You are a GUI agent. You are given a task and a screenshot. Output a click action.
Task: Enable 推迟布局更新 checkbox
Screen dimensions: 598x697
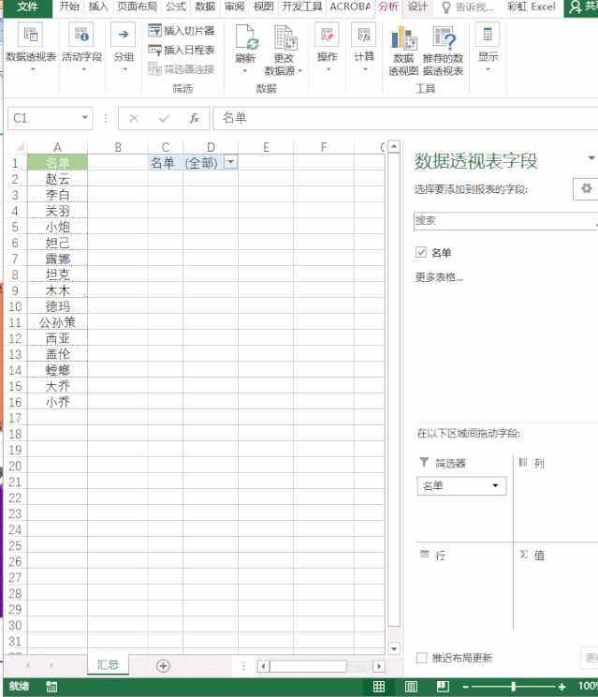422,658
